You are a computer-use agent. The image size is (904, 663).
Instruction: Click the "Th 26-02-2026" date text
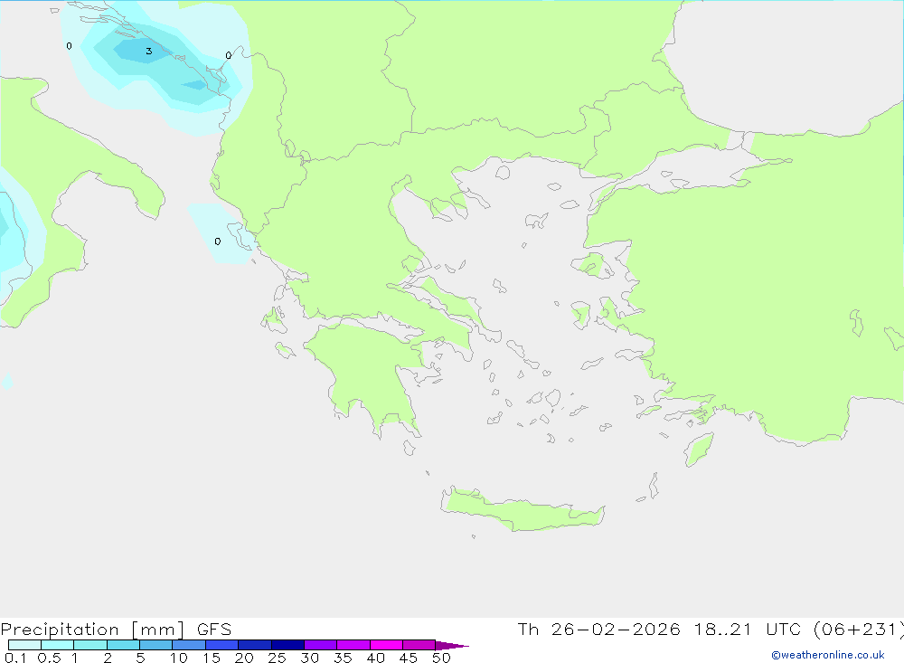pos(598,630)
